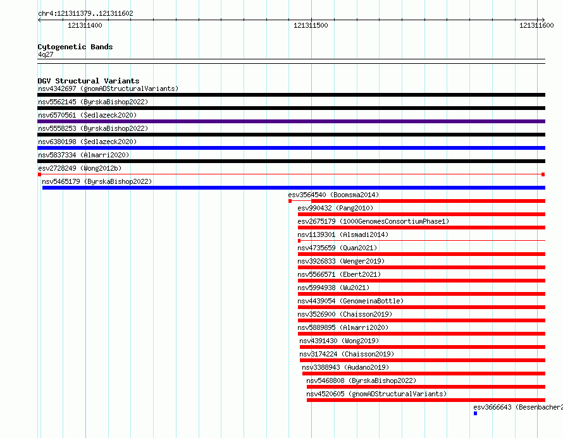Screen dimensions: 563x438
Task: Select the nsv5562145 ByrskaBishop2022 variant label
Action: point(93,102)
